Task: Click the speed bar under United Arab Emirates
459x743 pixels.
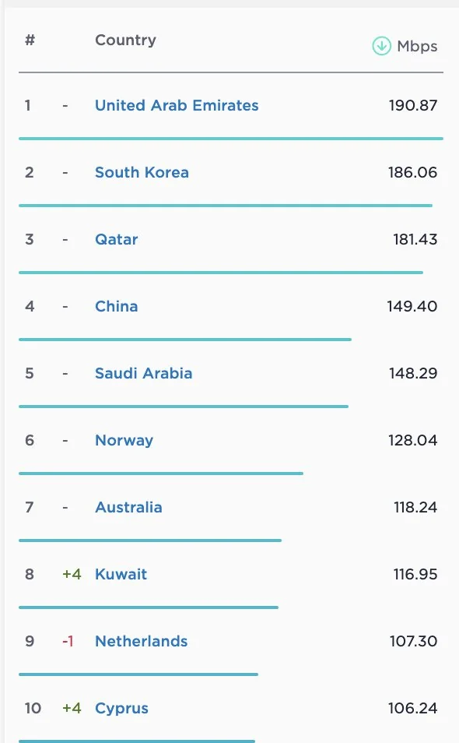Action: pyautogui.click(x=230, y=139)
